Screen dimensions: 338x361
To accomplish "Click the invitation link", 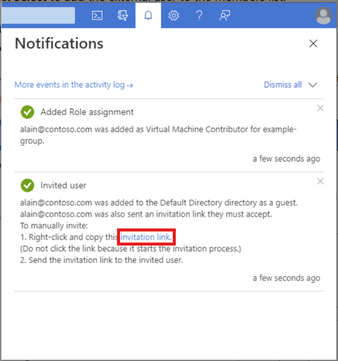I will (146, 237).
